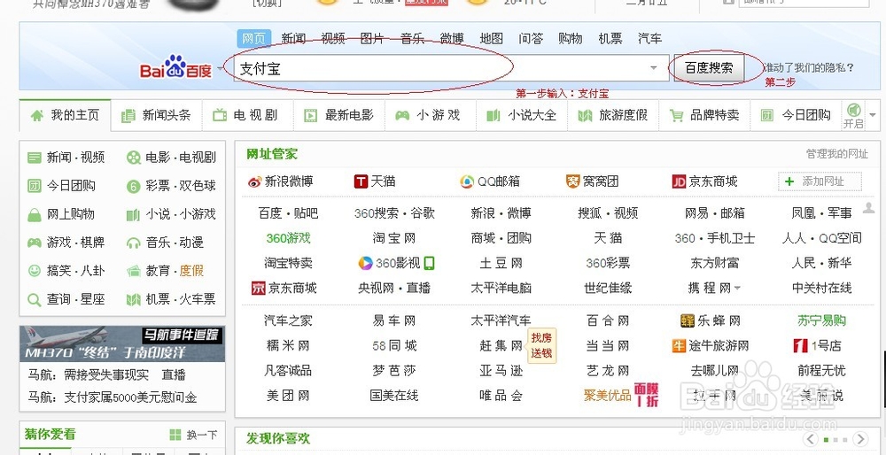
Task: Open 窝窝团 with its orange icon
Action: tap(592, 181)
